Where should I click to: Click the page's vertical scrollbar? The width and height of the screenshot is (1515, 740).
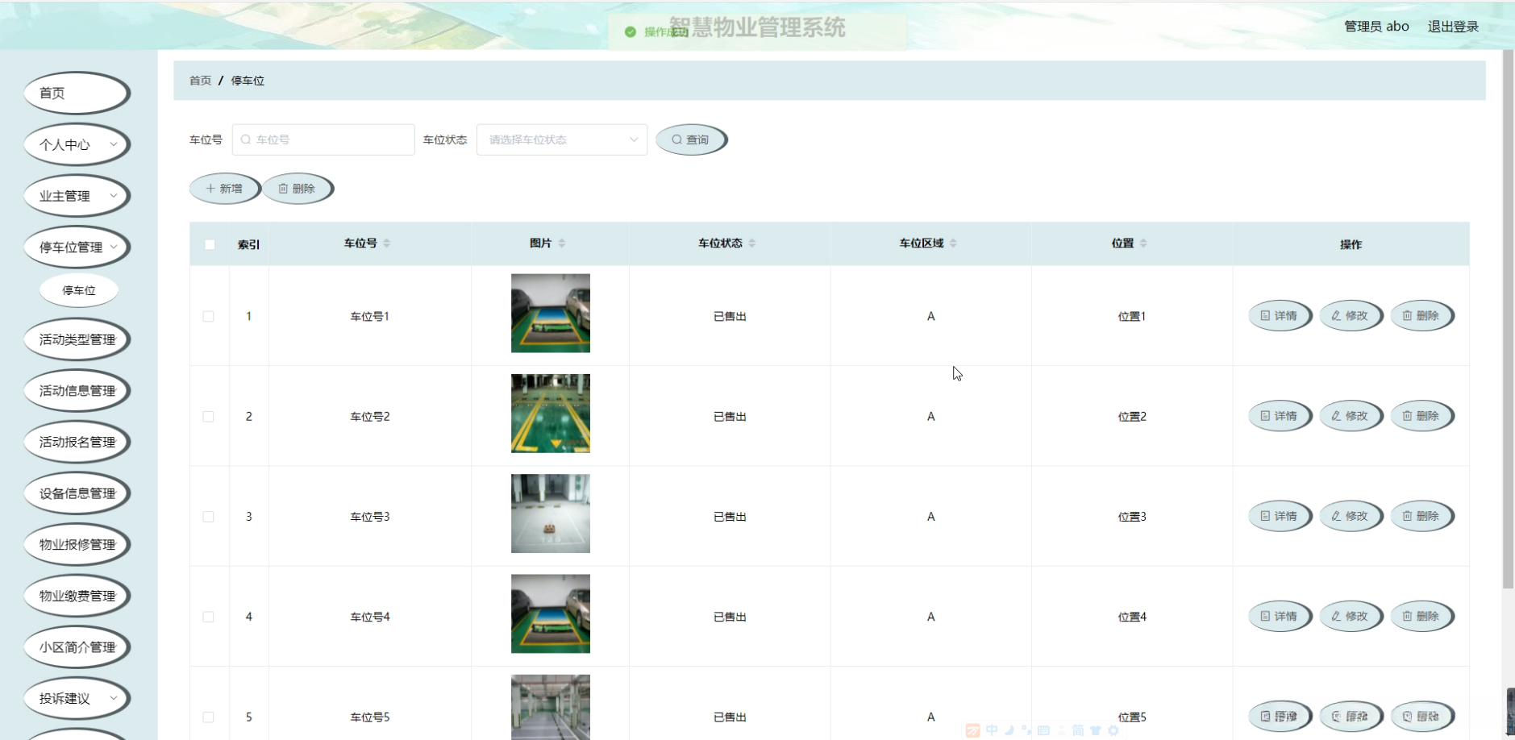(x=1508, y=319)
